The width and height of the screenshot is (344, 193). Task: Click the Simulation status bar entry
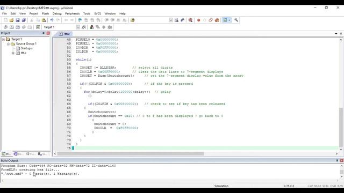coord(221,186)
